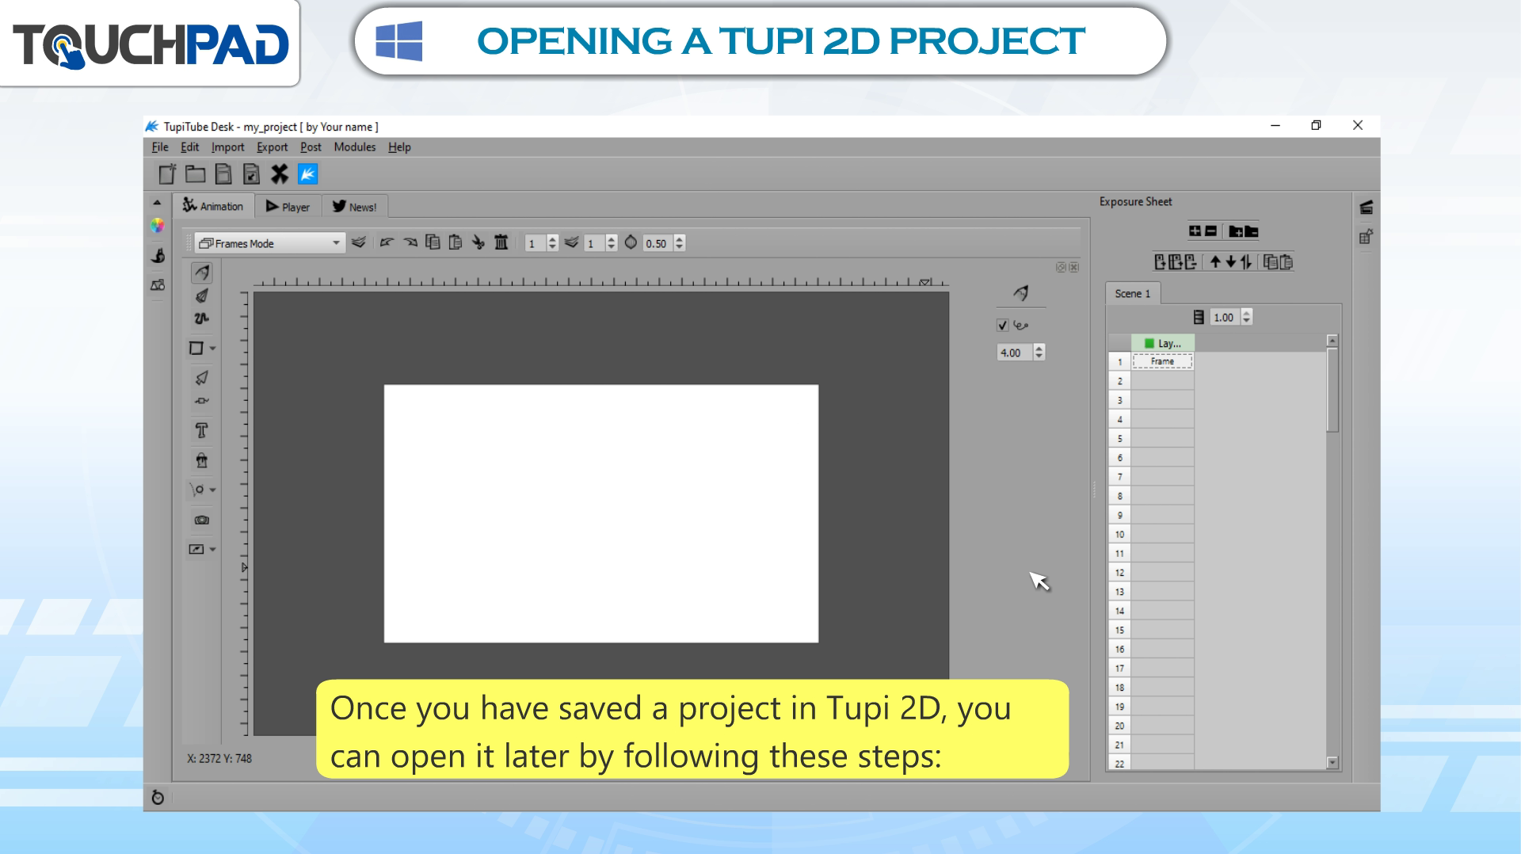Click the Undo arrow in the canvas toolbar
Screen dimensions: 1521x854
[x=387, y=243]
